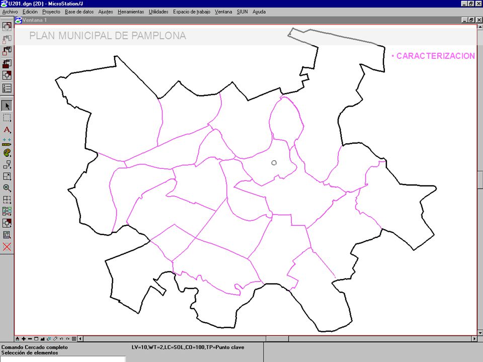The width and height of the screenshot is (483, 362).
Task: Open the Archivo menu
Action: click(10, 12)
